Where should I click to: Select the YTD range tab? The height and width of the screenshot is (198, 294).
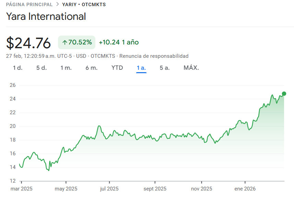(x=117, y=68)
